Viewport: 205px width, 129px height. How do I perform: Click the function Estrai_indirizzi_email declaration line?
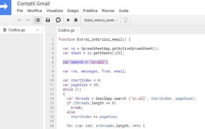point(95,39)
